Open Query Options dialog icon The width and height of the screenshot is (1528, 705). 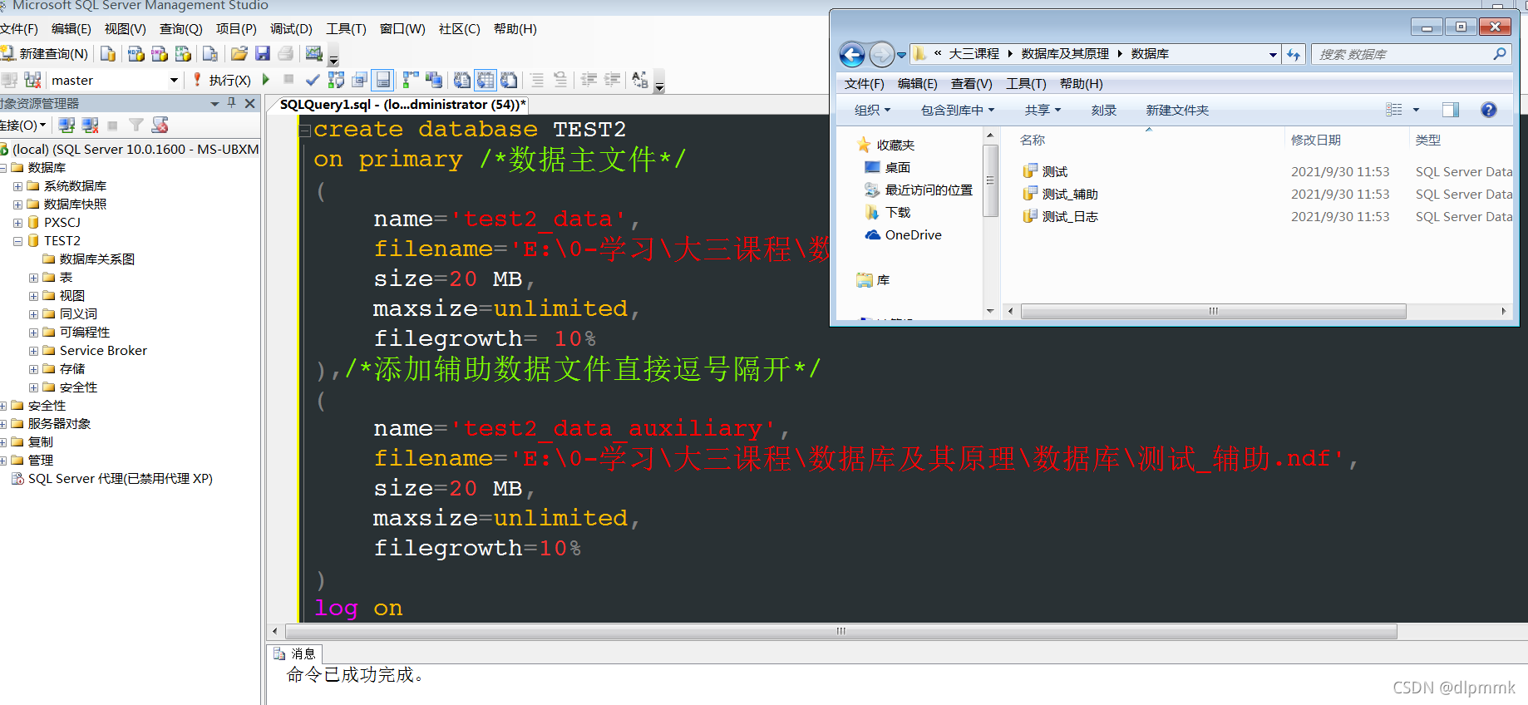(359, 80)
